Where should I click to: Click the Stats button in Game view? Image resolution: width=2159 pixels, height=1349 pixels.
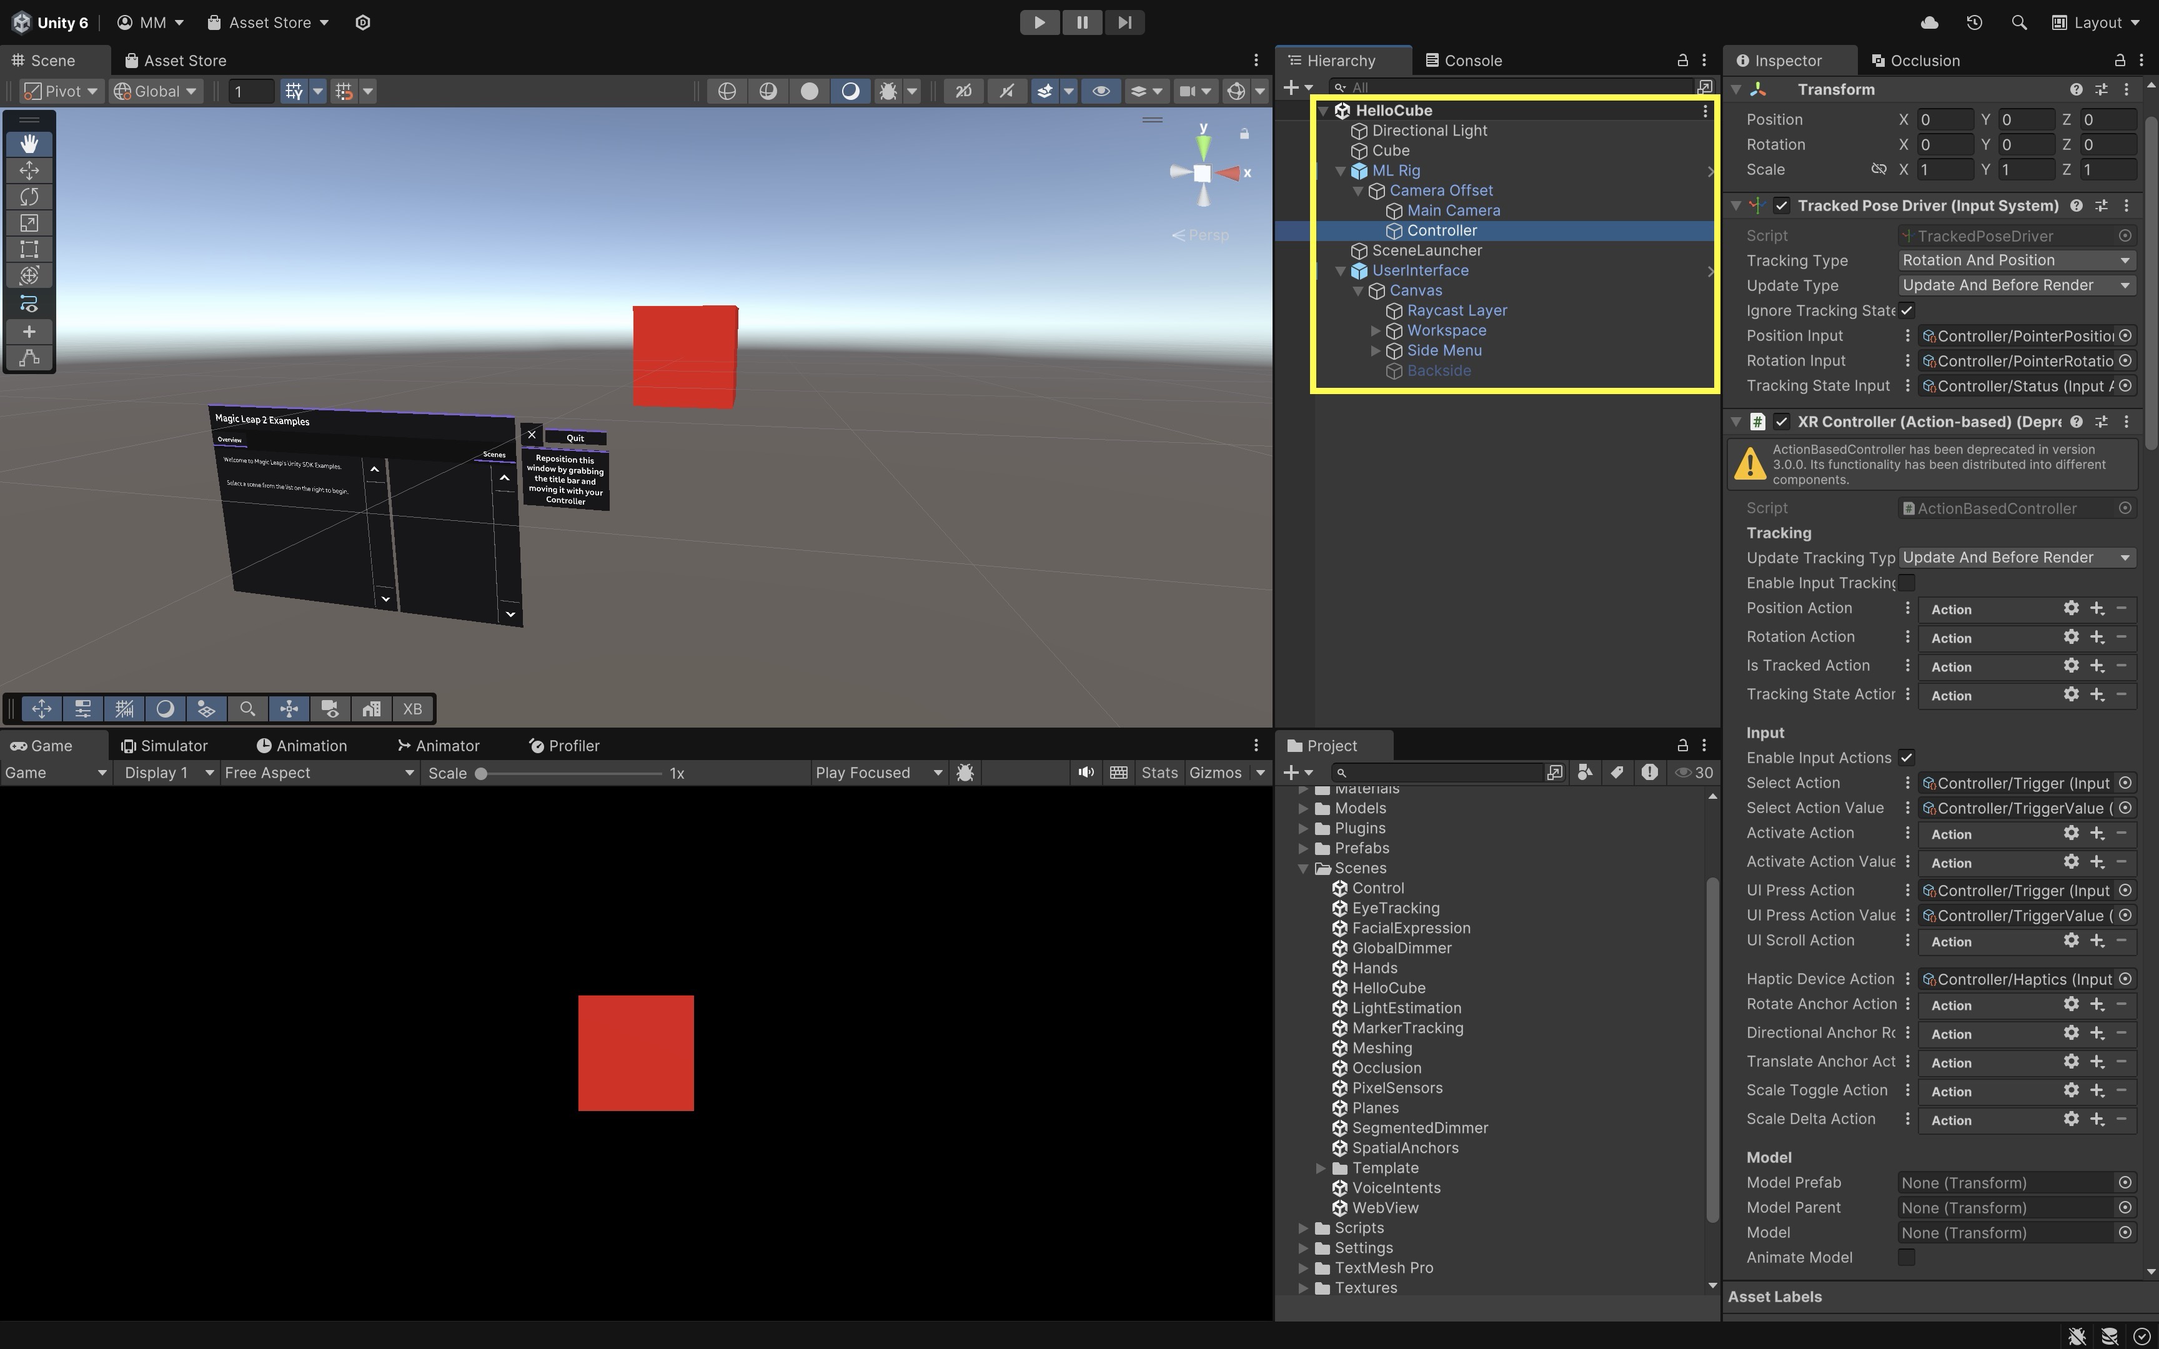[1159, 773]
